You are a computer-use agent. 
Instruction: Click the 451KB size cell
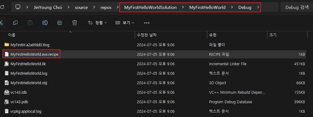pos(299,64)
